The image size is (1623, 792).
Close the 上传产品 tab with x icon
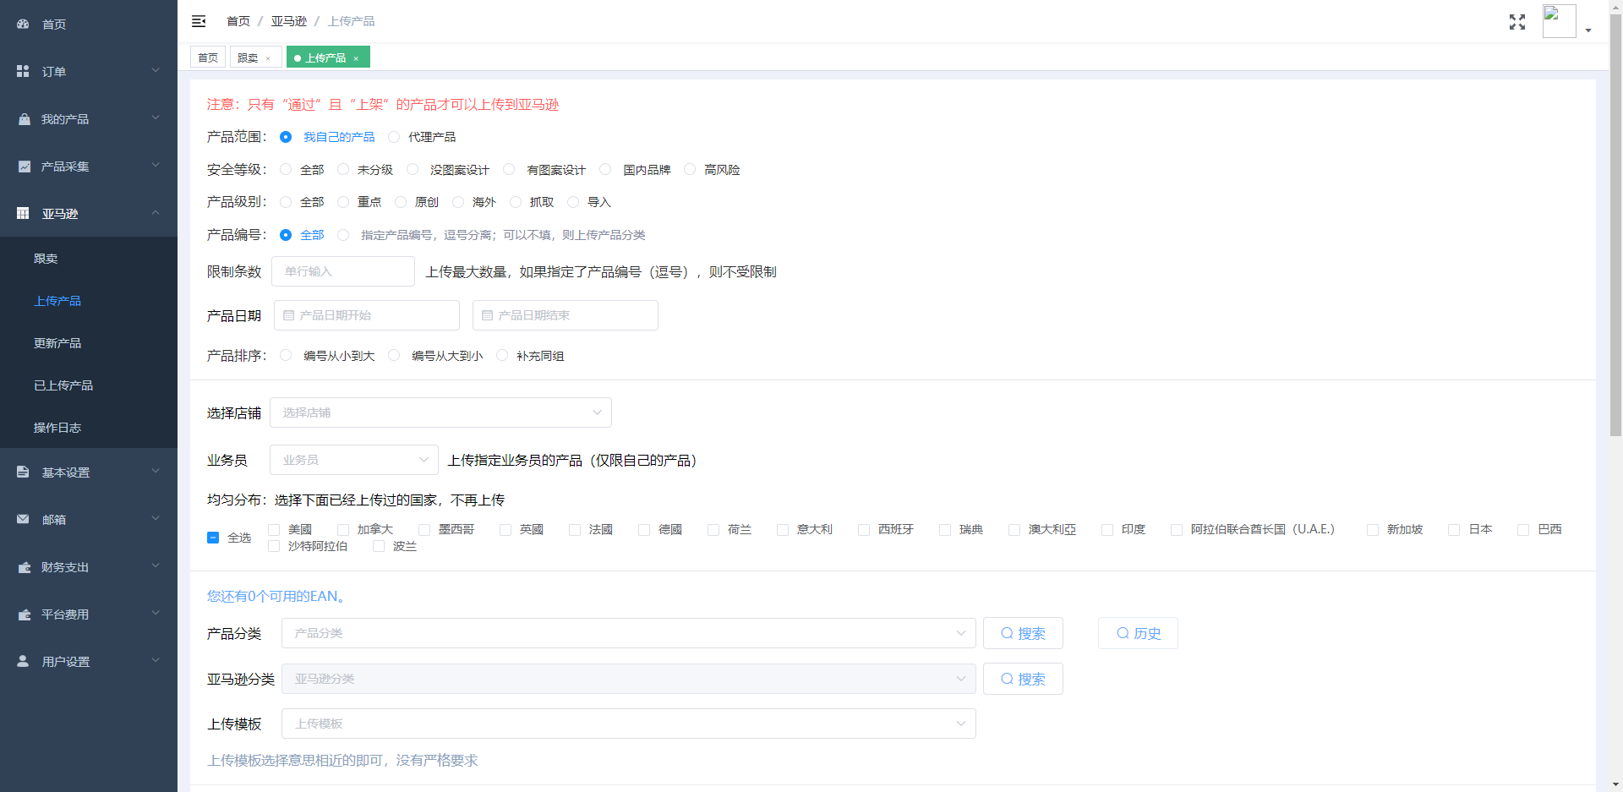pyautogui.click(x=356, y=58)
